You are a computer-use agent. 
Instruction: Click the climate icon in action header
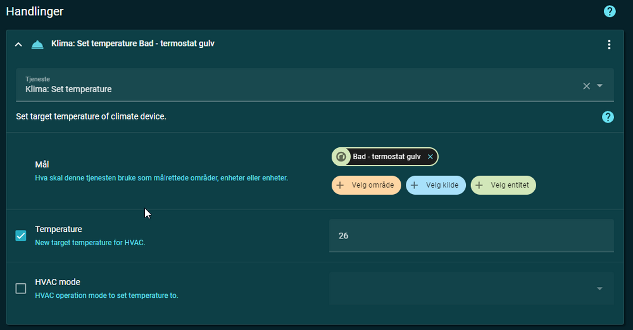[x=37, y=44]
